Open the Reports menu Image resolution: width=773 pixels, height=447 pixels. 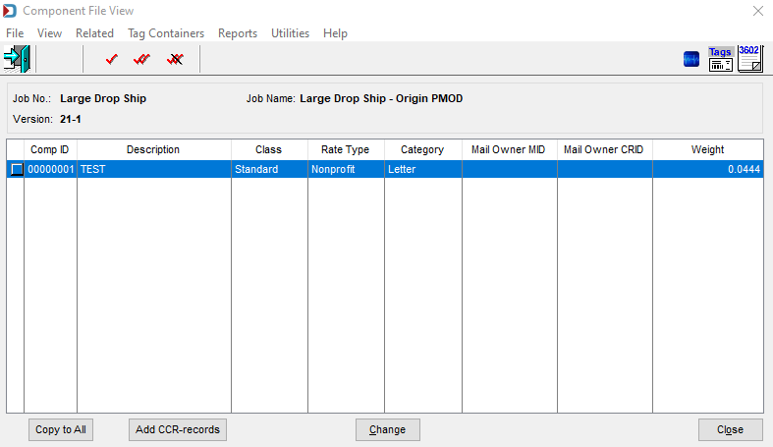(238, 33)
